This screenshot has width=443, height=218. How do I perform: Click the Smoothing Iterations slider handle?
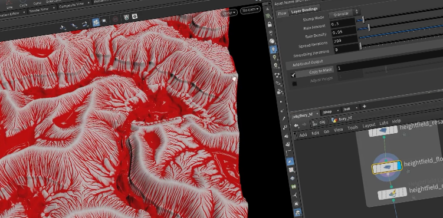(x=360, y=47)
